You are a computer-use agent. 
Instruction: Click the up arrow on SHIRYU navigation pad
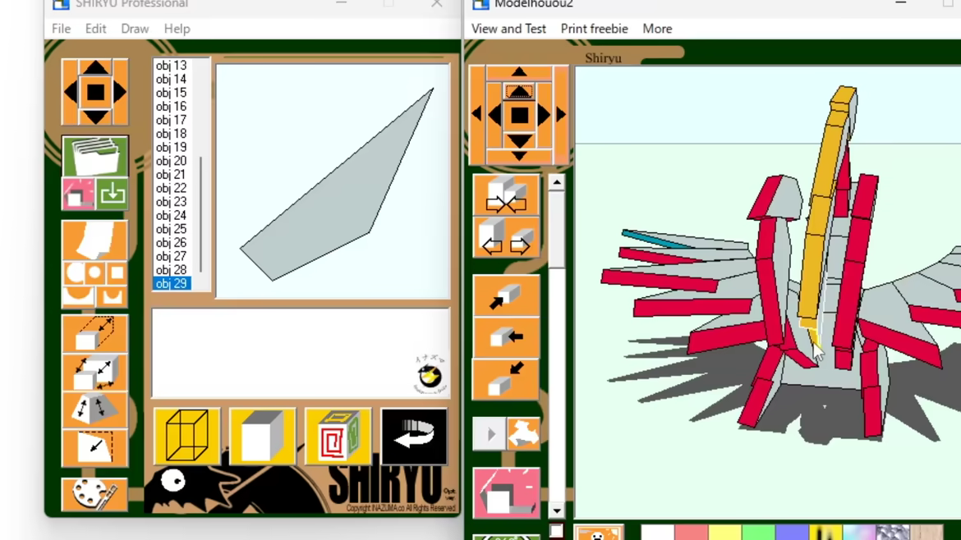pos(95,67)
